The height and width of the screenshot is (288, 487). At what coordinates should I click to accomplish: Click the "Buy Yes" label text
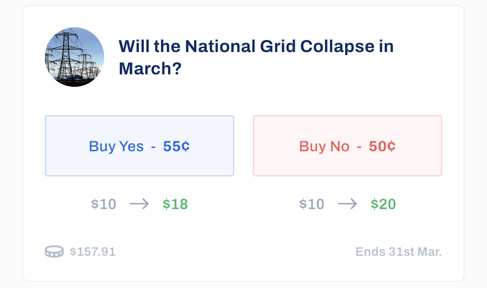116,146
